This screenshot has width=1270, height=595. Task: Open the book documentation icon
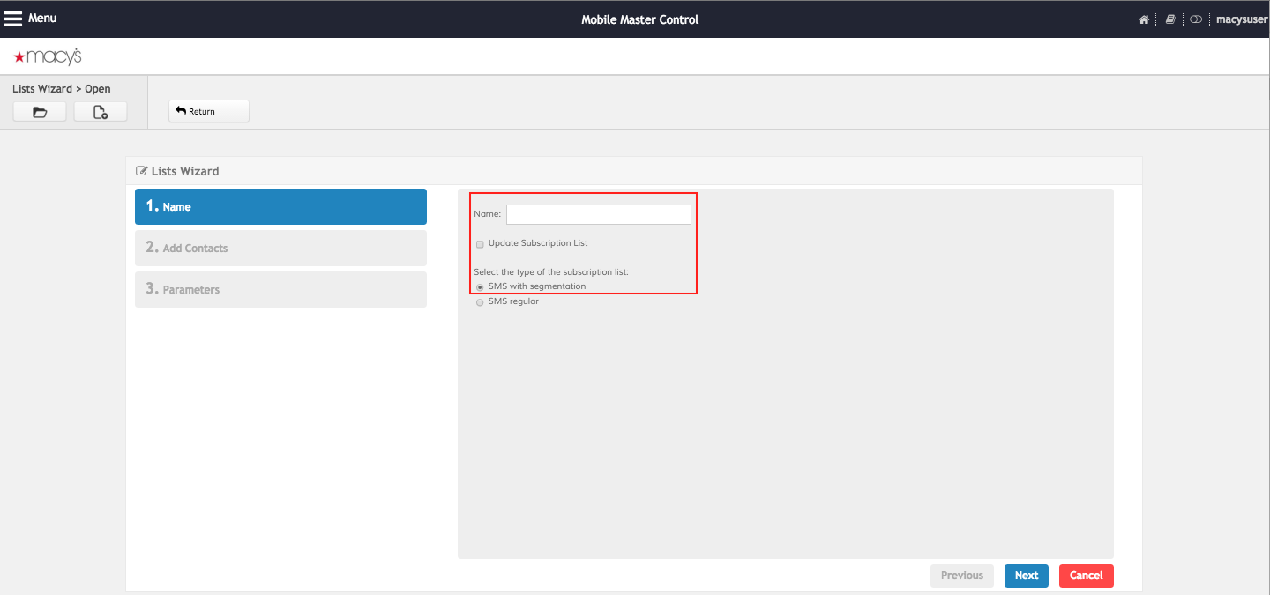click(x=1170, y=19)
